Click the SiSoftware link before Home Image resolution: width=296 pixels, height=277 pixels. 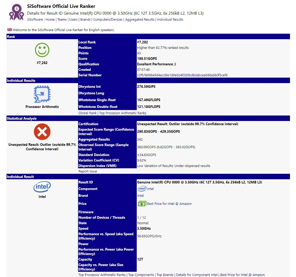pos(35,19)
